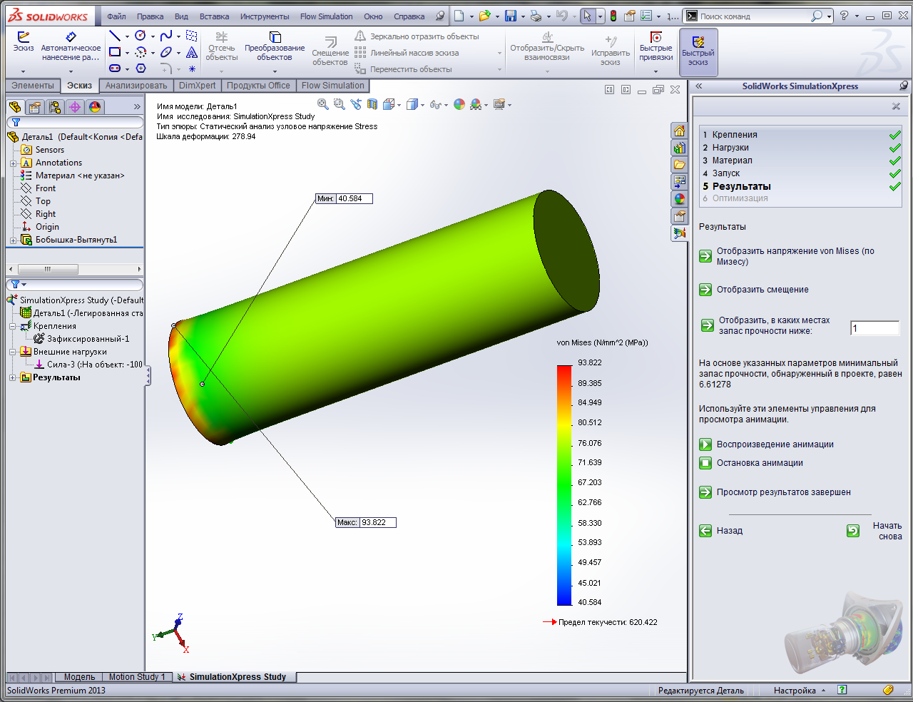Click the Zoom to Area icon

pos(340,104)
